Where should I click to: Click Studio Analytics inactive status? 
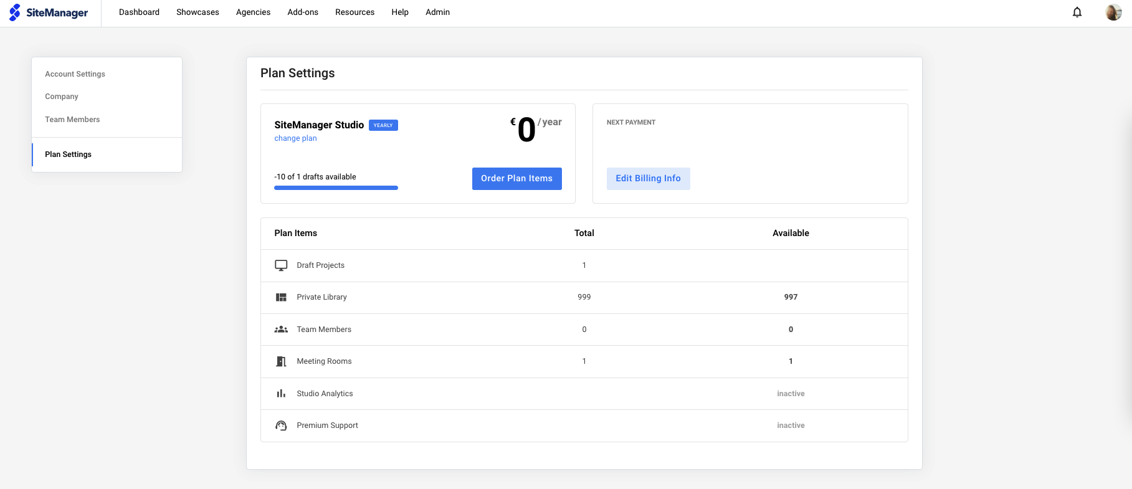click(791, 394)
